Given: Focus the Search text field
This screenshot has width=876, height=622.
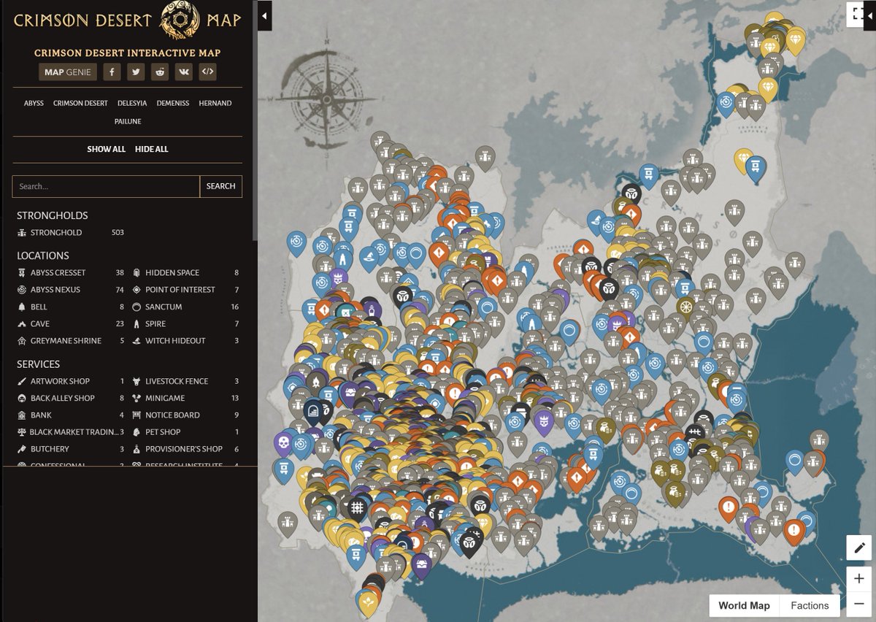Looking at the screenshot, I should [x=106, y=186].
